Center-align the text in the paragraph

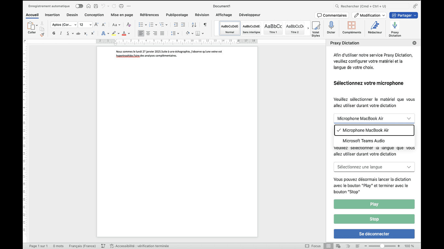[x=148, y=33]
